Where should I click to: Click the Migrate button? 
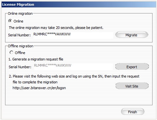point(132,35)
